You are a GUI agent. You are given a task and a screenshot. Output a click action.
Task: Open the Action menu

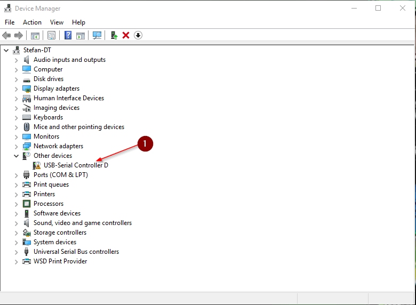coord(32,22)
